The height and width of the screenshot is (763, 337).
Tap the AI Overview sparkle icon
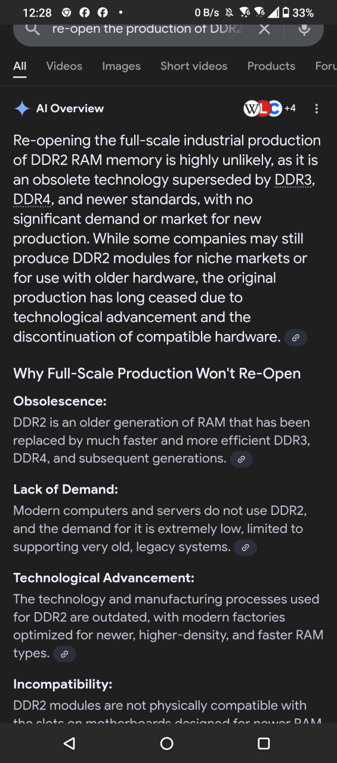[22, 108]
